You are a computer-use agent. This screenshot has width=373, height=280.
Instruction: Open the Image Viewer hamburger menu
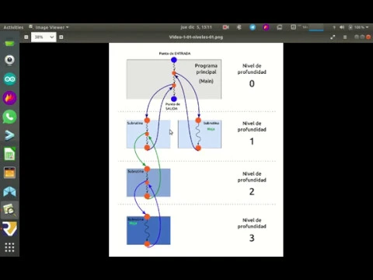(345, 37)
